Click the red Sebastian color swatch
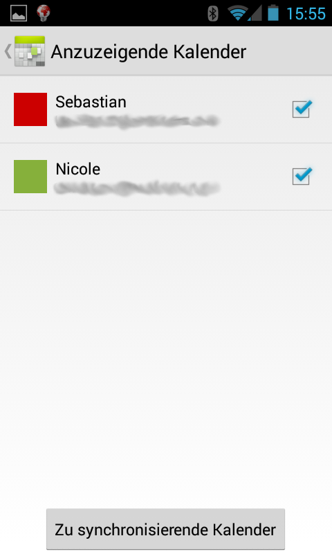332x554 pixels. click(x=30, y=109)
